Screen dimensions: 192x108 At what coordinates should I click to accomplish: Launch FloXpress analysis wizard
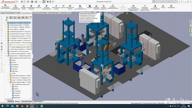[145, 8]
